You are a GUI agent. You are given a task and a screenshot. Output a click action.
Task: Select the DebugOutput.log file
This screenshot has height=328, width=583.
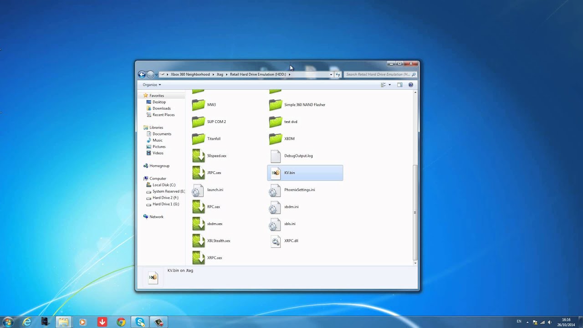(x=291, y=156)
